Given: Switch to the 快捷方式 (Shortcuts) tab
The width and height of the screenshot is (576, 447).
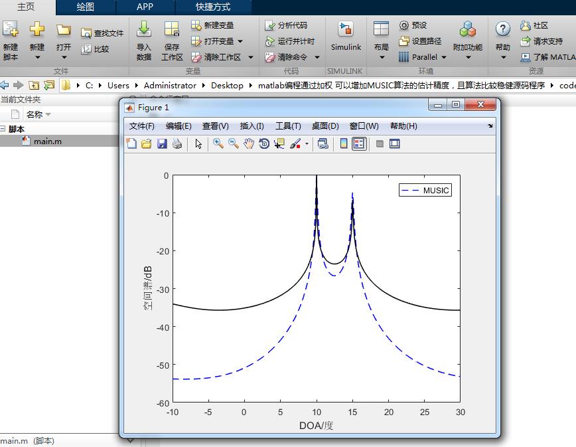Looking at the screenshot, I should [213, 7].
